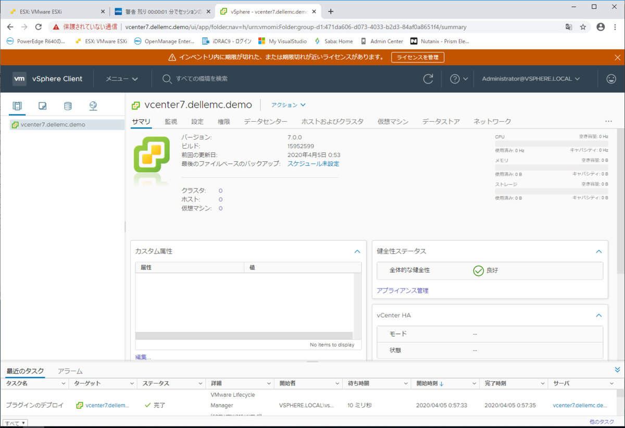Go back in browser history

[10, 27]
